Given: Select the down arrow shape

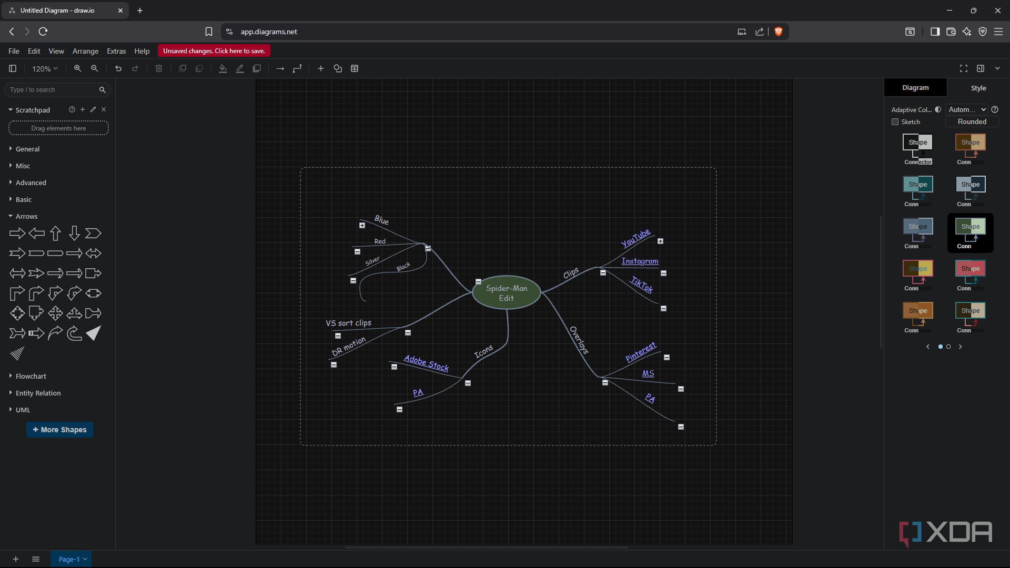Looking at the screenshot, I should (74, 233).
